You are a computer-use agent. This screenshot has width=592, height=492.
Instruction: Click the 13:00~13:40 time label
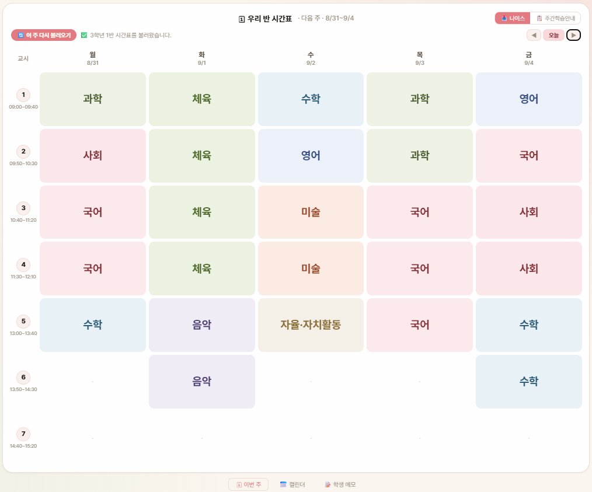[x=23, y=333]
